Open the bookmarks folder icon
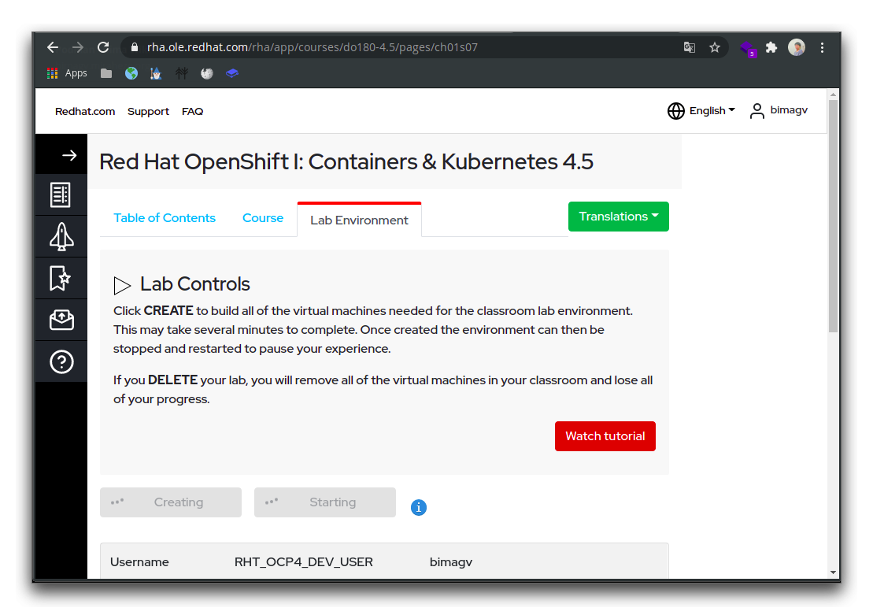The image size is (873, 615). pyautogui.click(x=106, y=73)
